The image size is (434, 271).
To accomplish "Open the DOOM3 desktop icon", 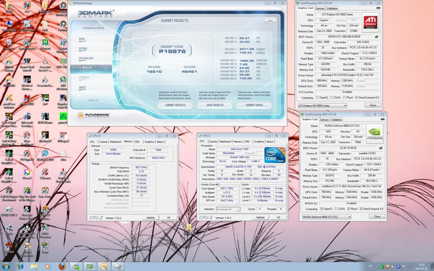I will (9, 248).
